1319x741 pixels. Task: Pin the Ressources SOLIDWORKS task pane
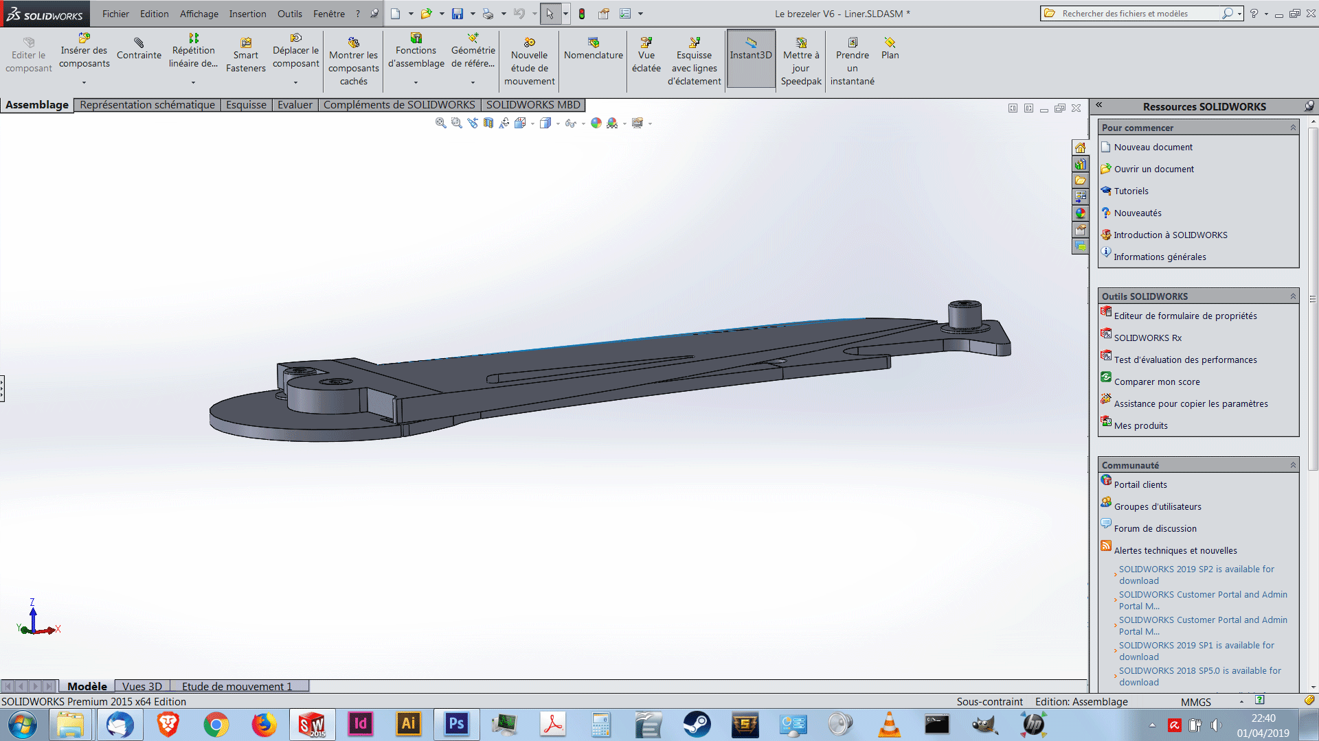1309,106
